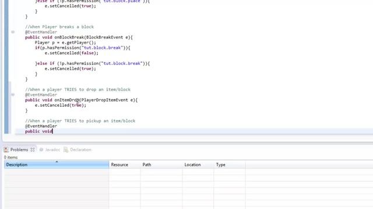Open the Declaration tab

[80, 150]
